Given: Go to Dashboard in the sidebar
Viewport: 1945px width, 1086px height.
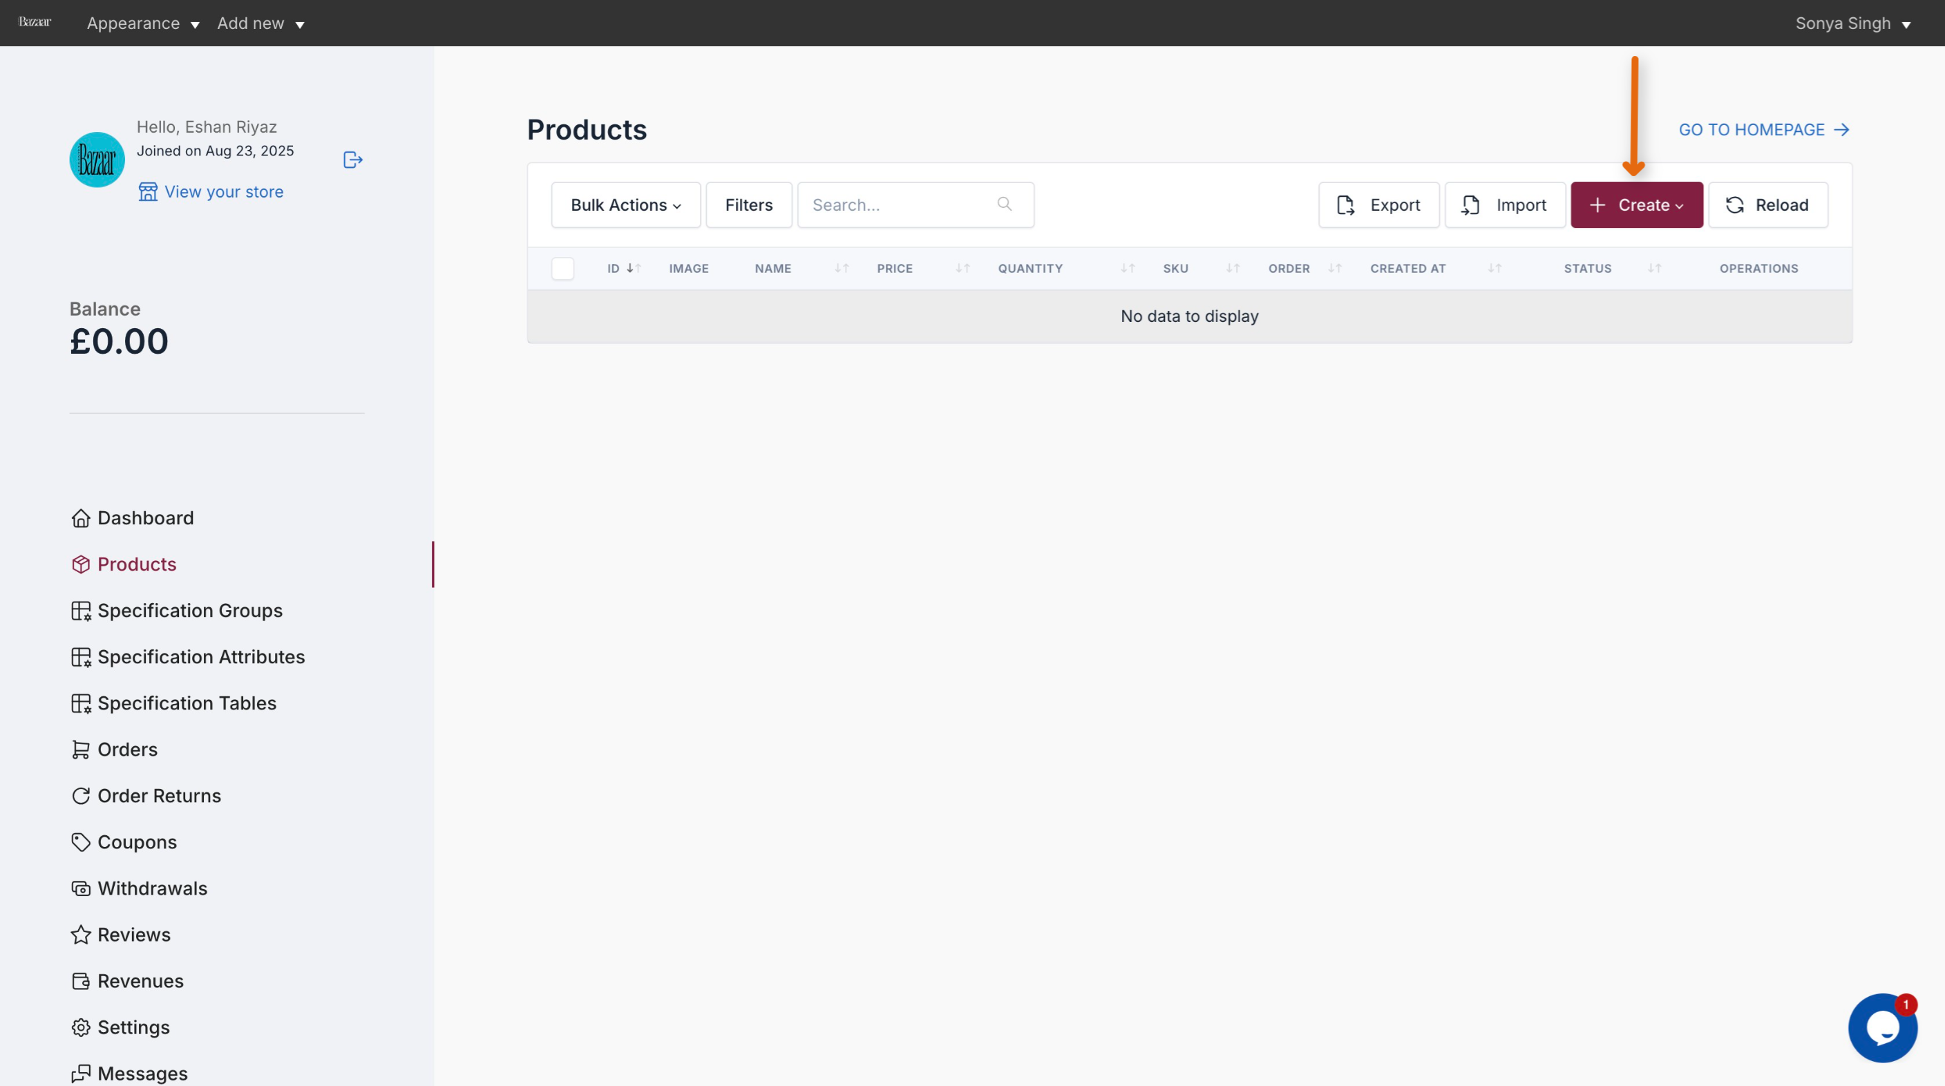Looking at the screenshot, I should coord(133,517).
